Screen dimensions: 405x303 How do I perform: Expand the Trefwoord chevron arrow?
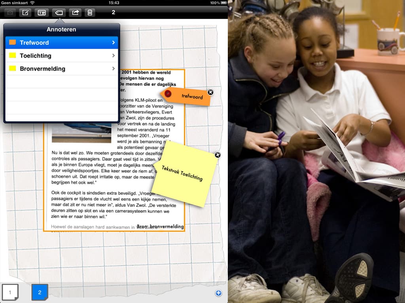coord(114,43)
